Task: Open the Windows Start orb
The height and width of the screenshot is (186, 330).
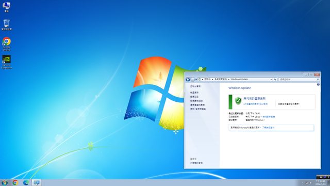Action: [5, 182]
